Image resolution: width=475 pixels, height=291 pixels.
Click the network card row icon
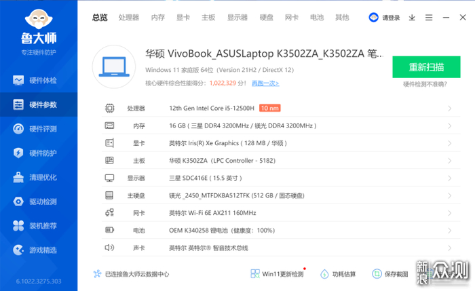109,212
